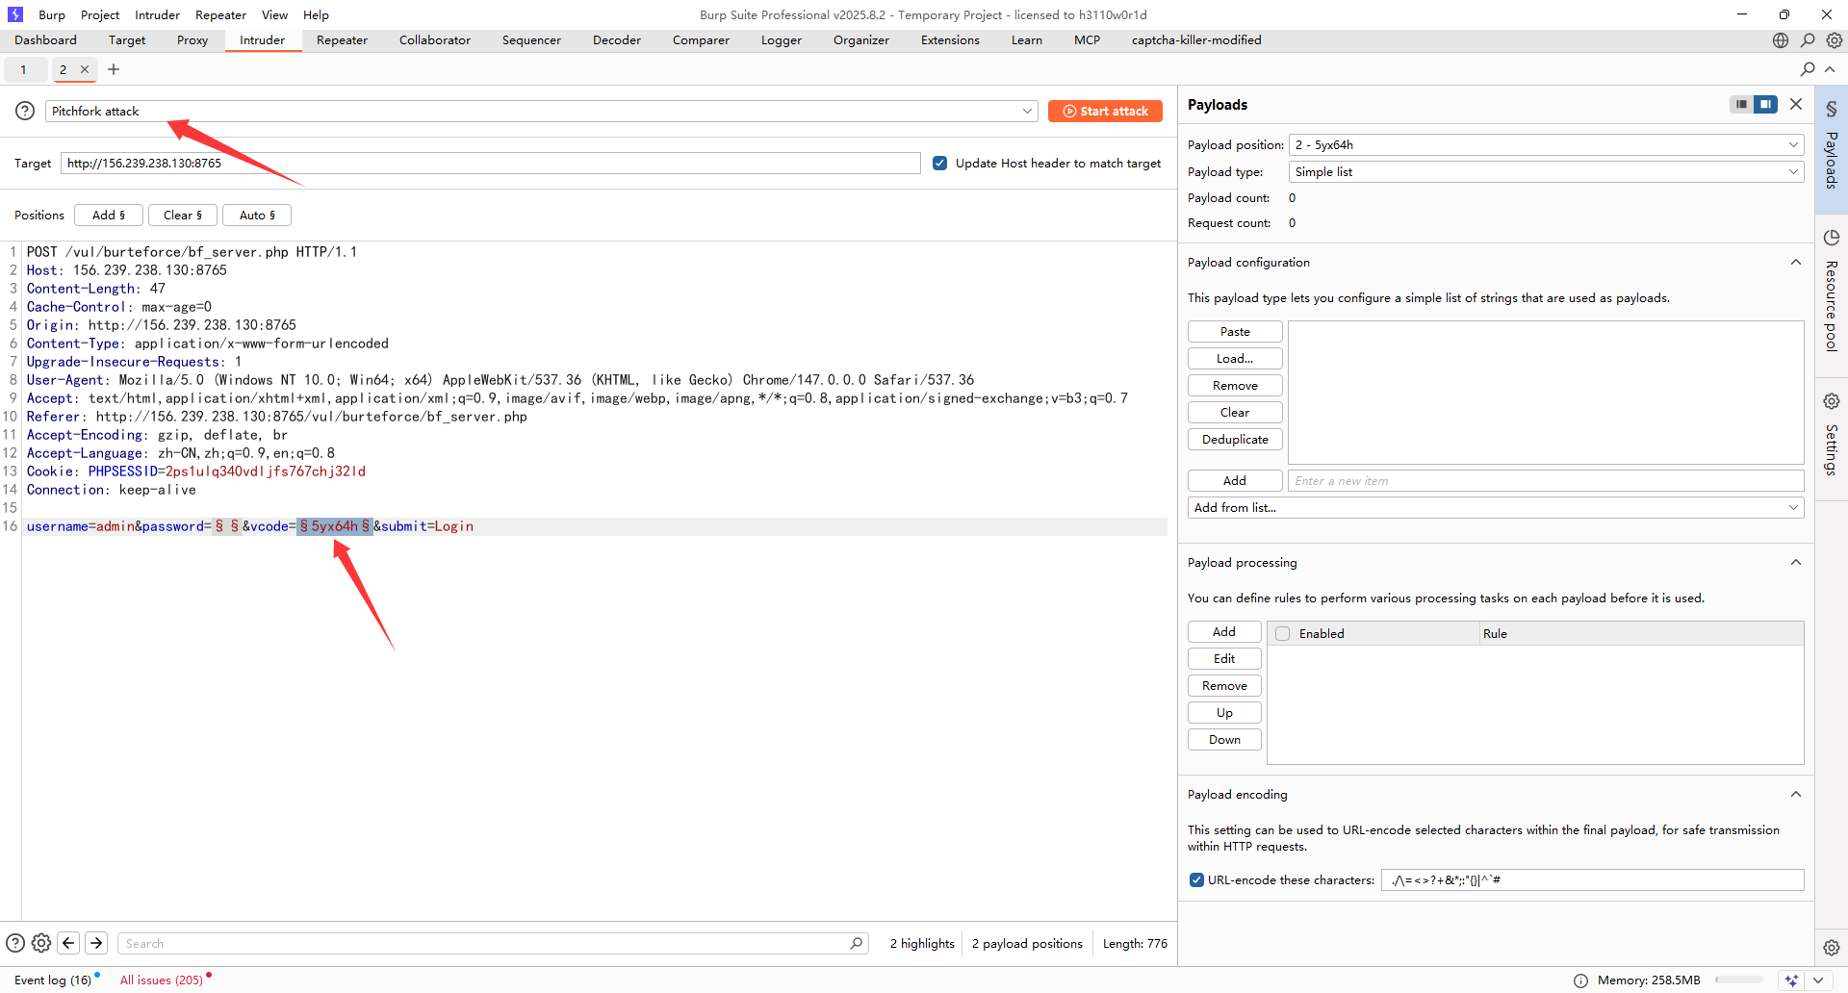Click the help icon beside attack type
The width and height of the screenshot is (1848, 993).
[x=25, y=111]
